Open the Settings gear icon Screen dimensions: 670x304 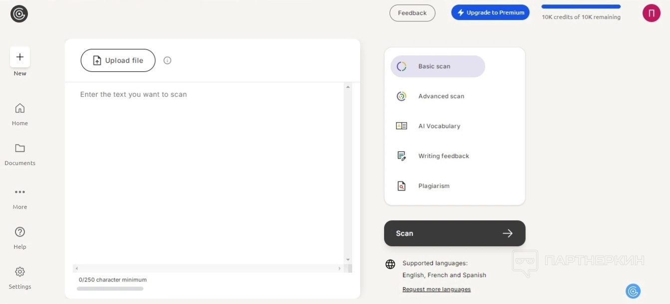tap(20, 272)
